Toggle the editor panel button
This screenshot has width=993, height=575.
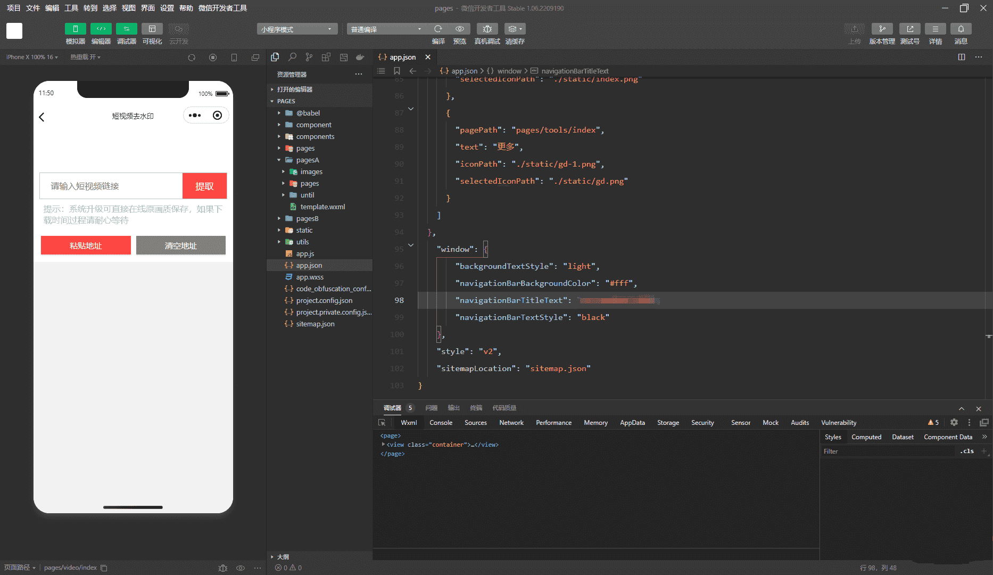[101, 29]
